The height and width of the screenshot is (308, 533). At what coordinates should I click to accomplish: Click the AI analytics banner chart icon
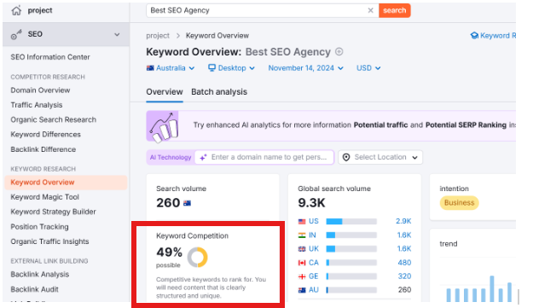point(165,126)
